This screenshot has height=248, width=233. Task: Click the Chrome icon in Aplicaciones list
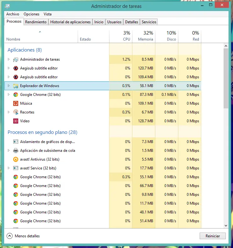[16, 95]
